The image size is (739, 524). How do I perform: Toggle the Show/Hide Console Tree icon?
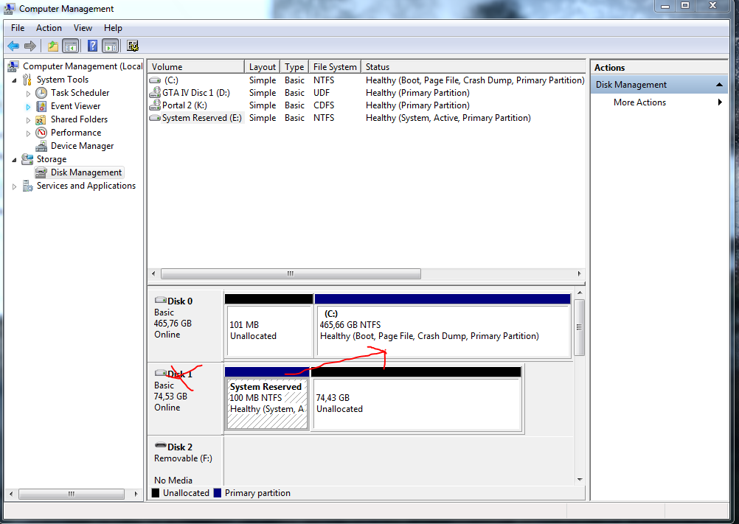tap(71, 46)
